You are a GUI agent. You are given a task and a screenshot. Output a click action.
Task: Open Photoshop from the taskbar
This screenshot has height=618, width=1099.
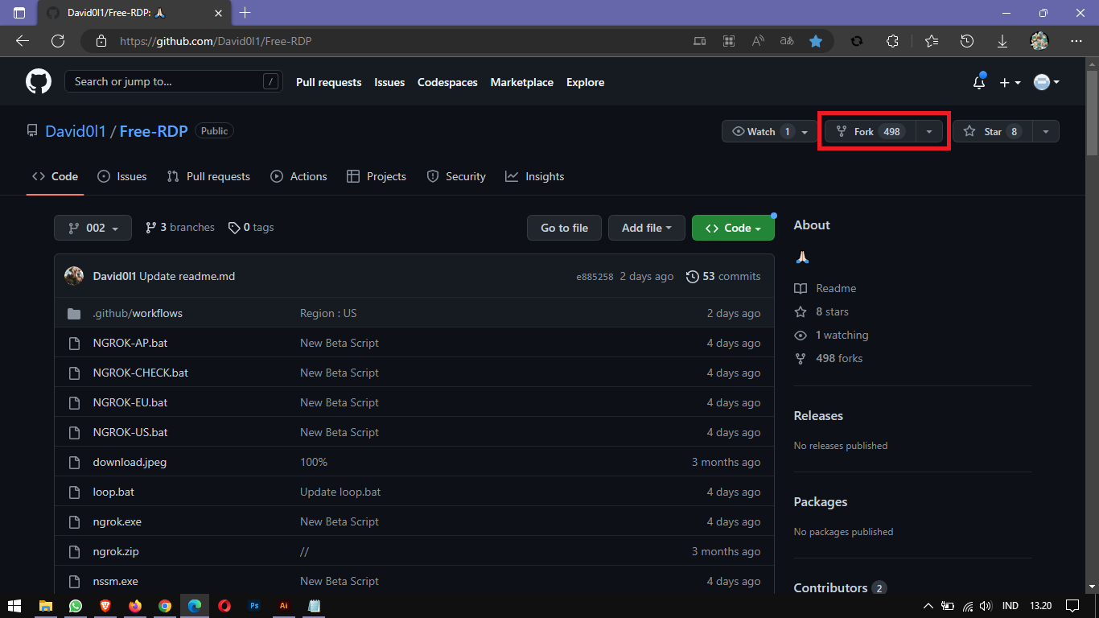253,606
